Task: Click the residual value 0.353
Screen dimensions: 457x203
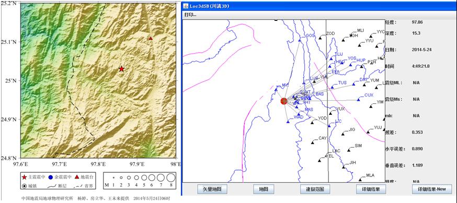Action: point(417,133)
